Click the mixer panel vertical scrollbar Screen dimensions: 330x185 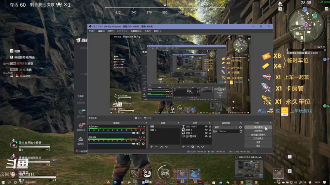coord(147,136)
